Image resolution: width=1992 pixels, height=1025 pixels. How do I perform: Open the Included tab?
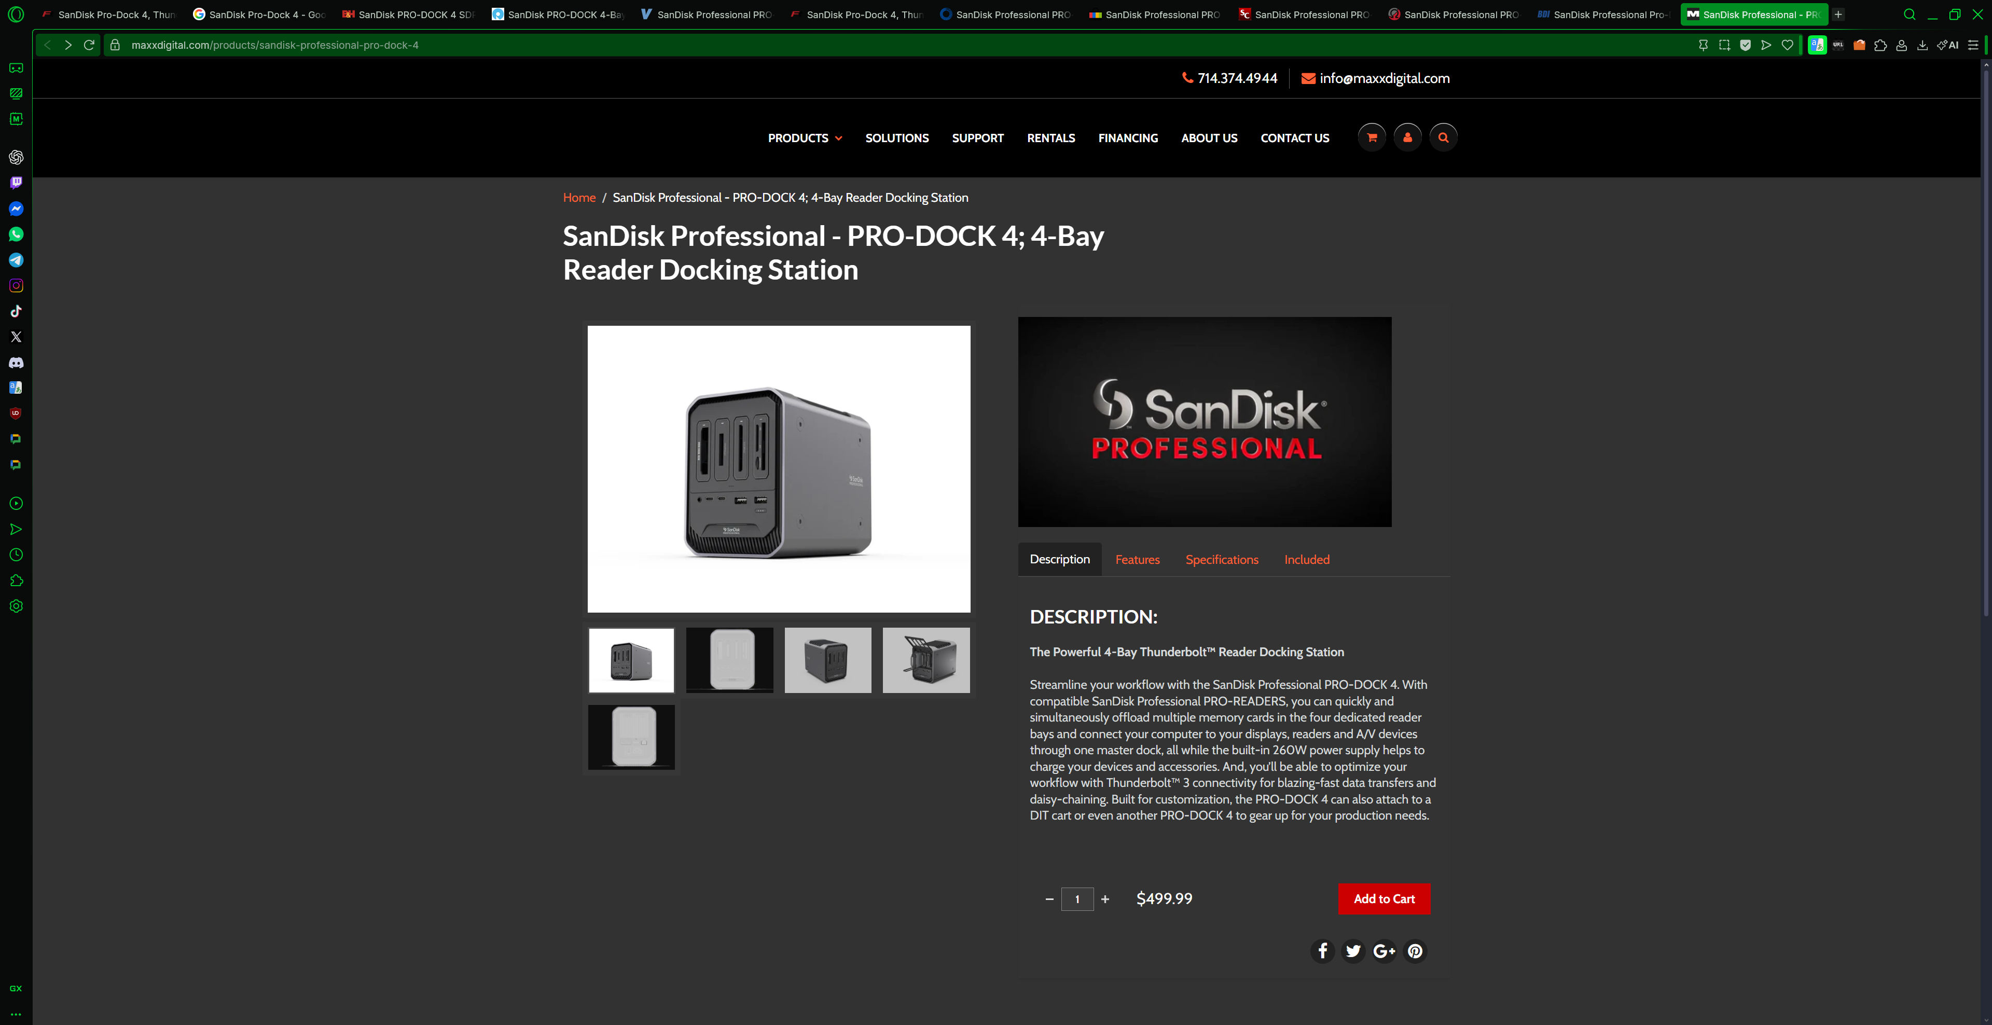pos(1307,560)
